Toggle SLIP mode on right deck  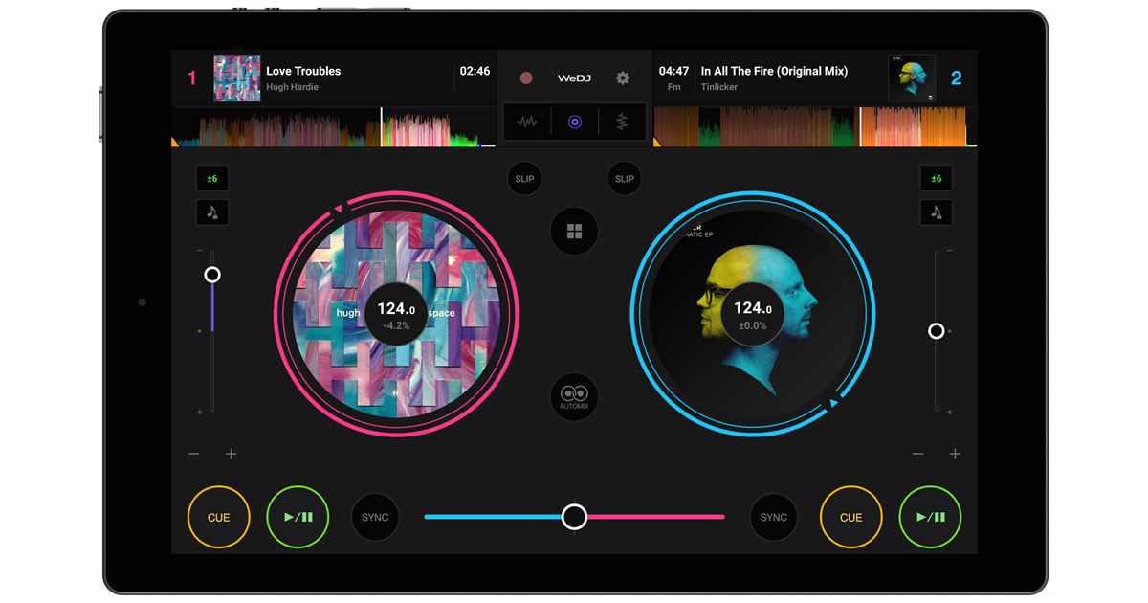[x=625, y=178]
